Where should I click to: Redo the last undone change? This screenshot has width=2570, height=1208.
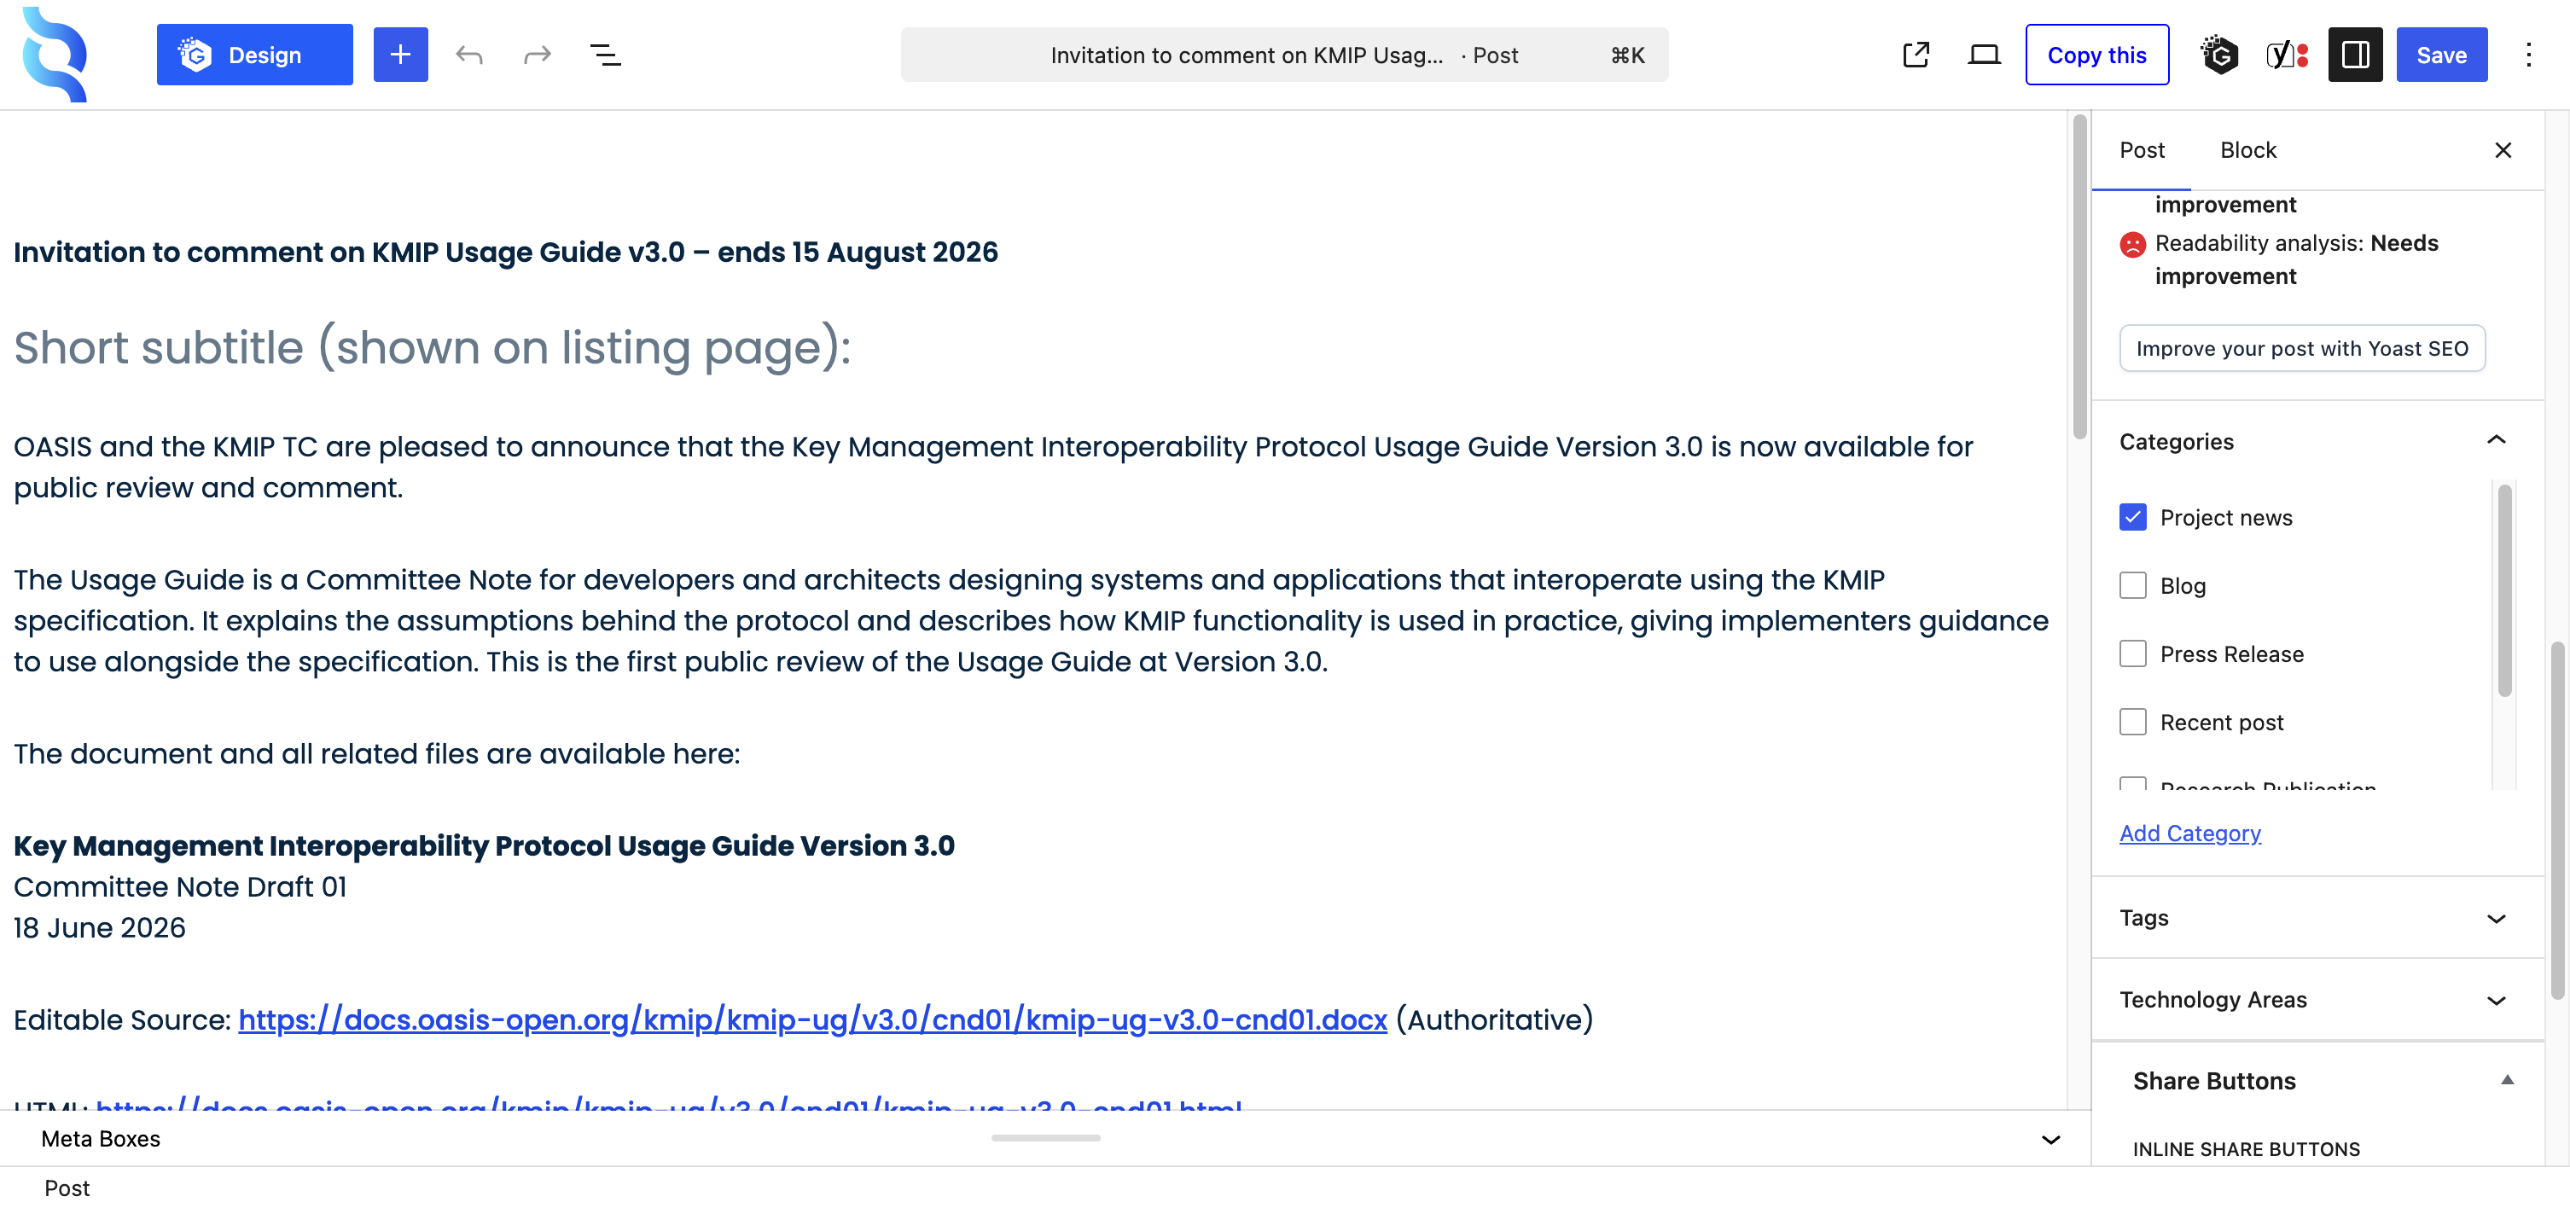(x=537, y=55)
